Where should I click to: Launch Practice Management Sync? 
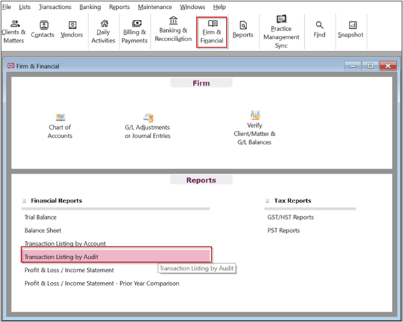click(x=281, y=32)
